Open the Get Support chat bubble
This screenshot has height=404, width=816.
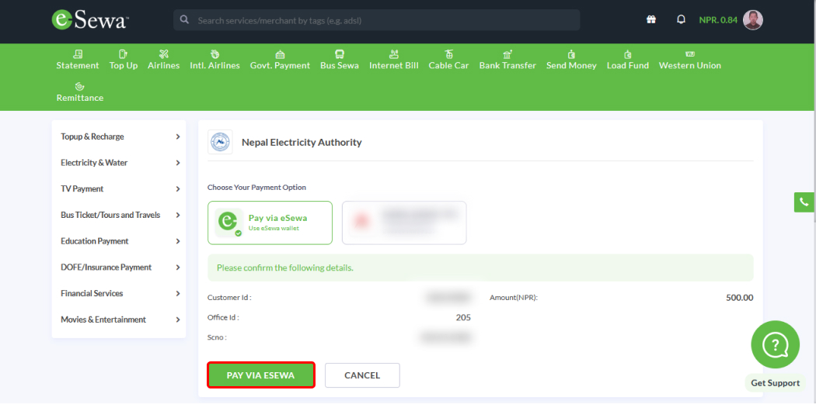coord(775,344)
